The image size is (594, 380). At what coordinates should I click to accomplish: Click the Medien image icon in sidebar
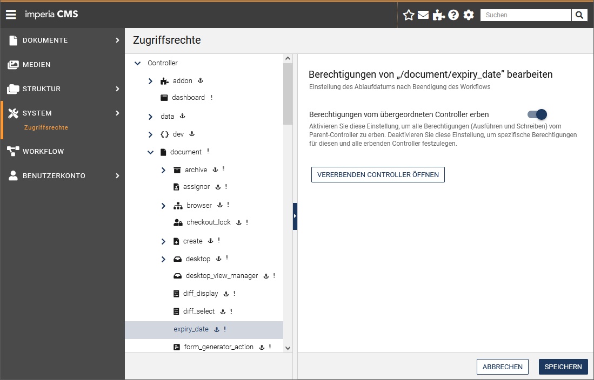[x=14, y=65]
